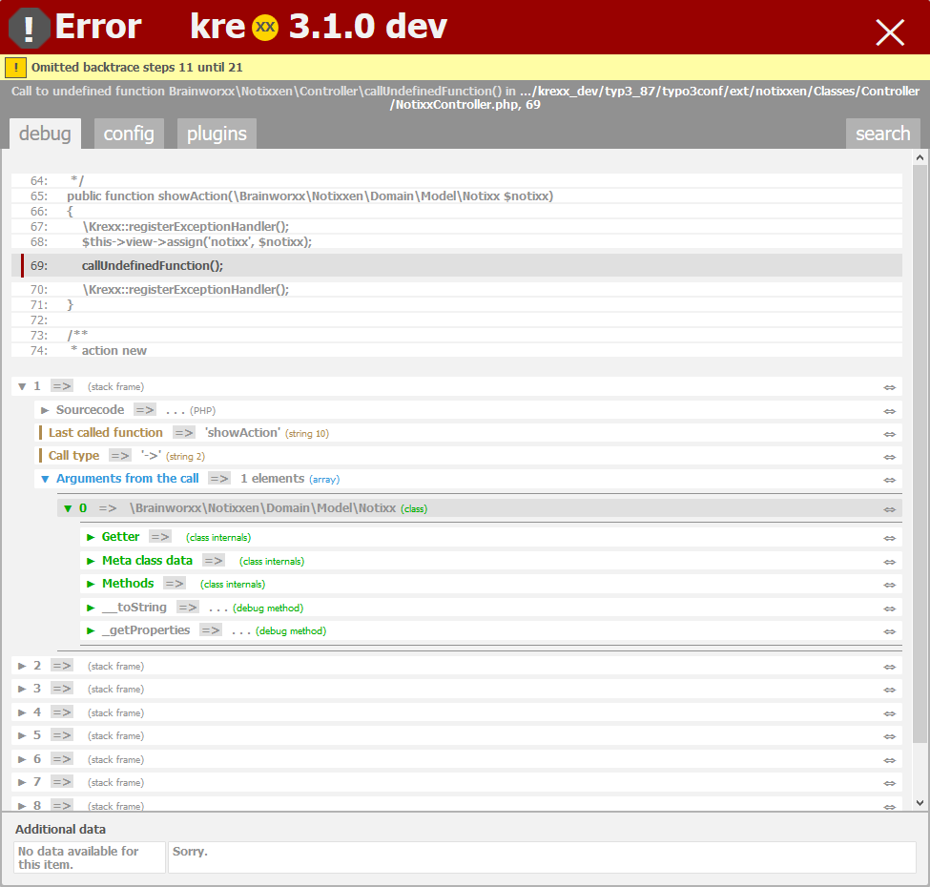The height and width of the screenshot is (887, 930).
Task: Click the arrows icon on stack frame 1 row
Action: click(x=889, y=388)
